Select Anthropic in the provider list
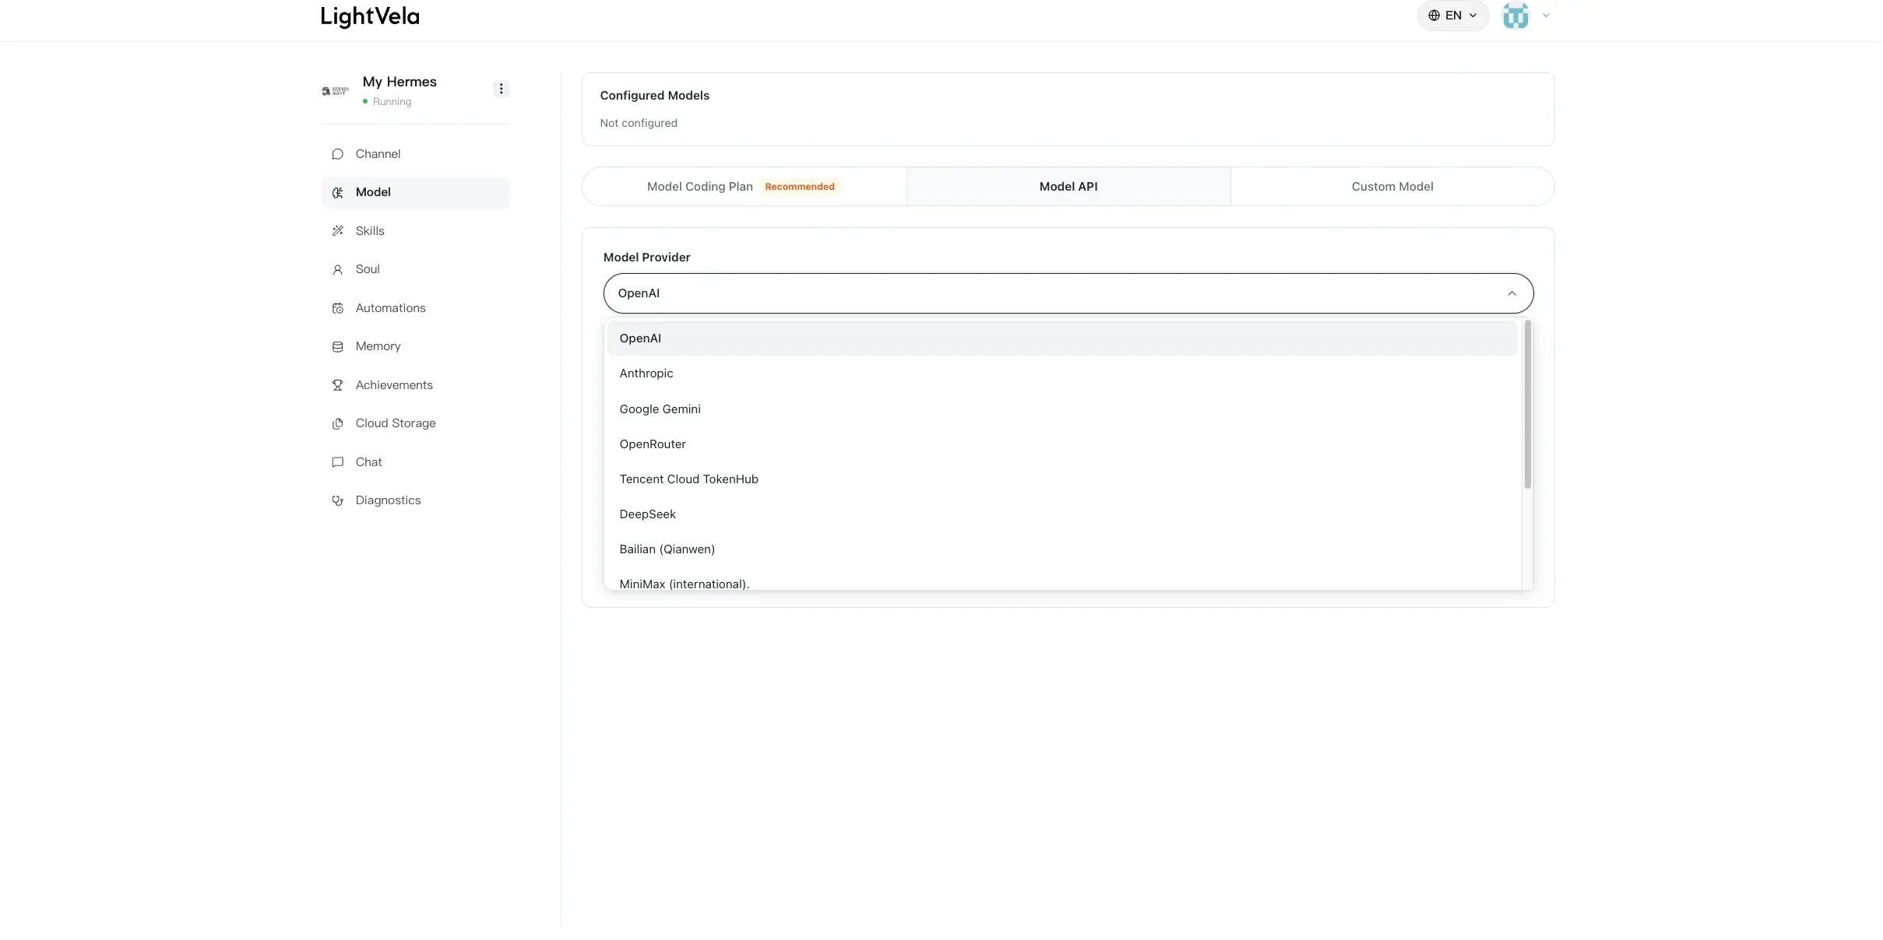1883x940 pixels. pos(1062,374)
